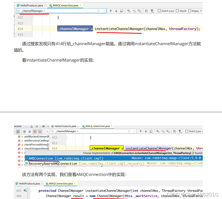Collapse method fold marker at line 483
The height and width of the screenshot is (199, 222).
pyautogui.click(x=30, y=191)
